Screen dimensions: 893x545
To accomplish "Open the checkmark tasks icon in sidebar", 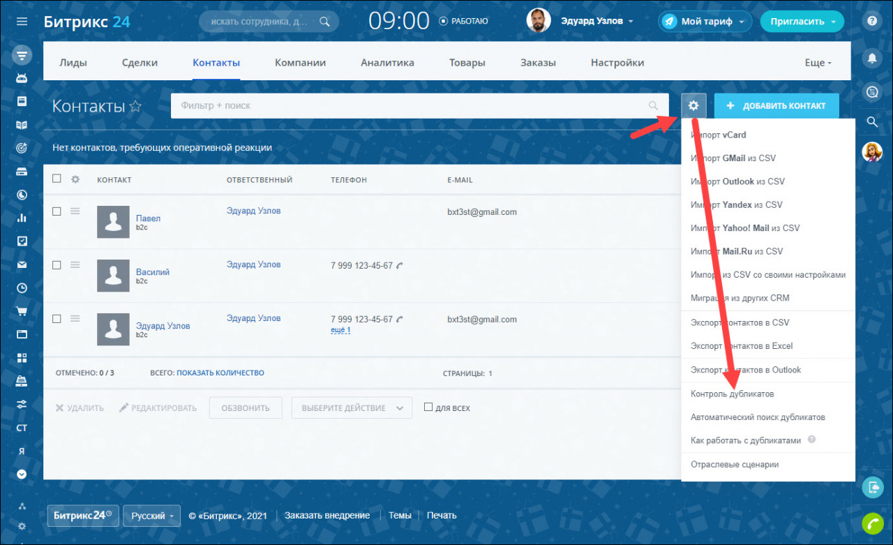I will click(22, 241).
